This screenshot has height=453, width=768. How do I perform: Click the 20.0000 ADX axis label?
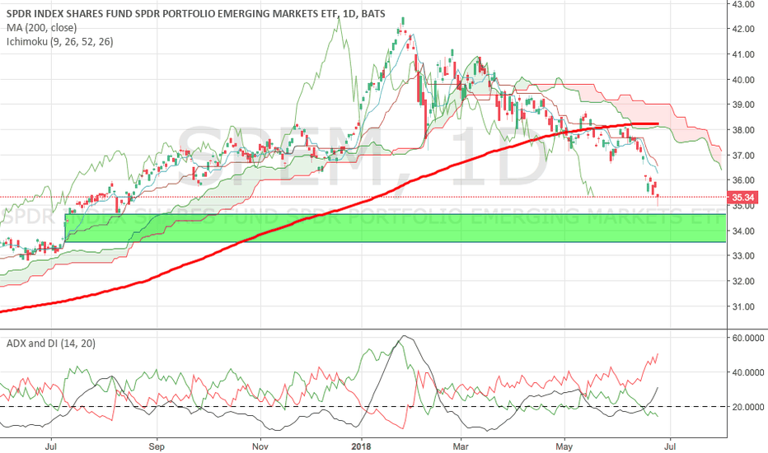pyautogui.click(x=747, y=407)
